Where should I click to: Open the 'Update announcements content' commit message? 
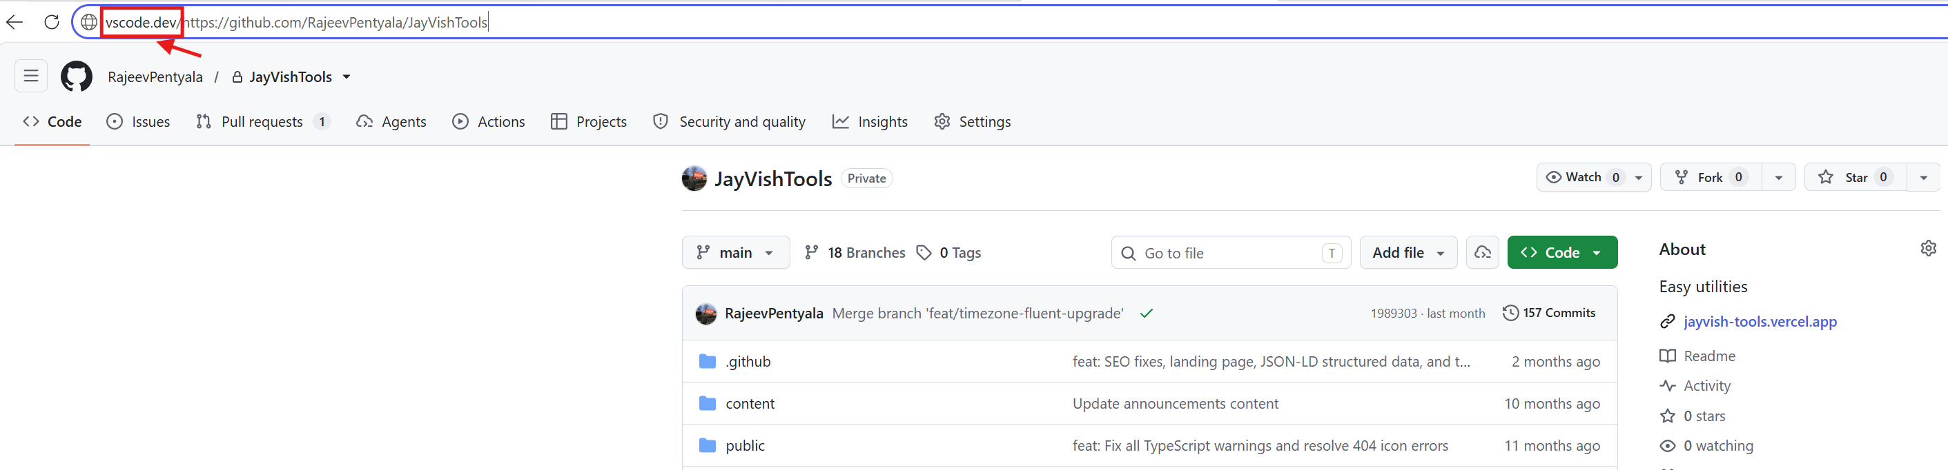click(x=1175, y=404)
